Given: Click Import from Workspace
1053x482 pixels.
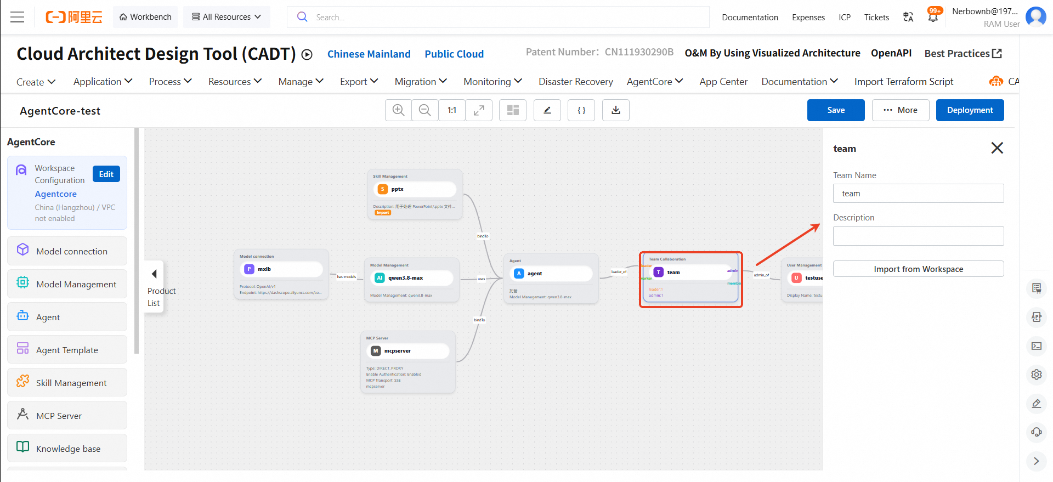Looking at the screenshot, I should pyautogui.click(x=919, y=269).
